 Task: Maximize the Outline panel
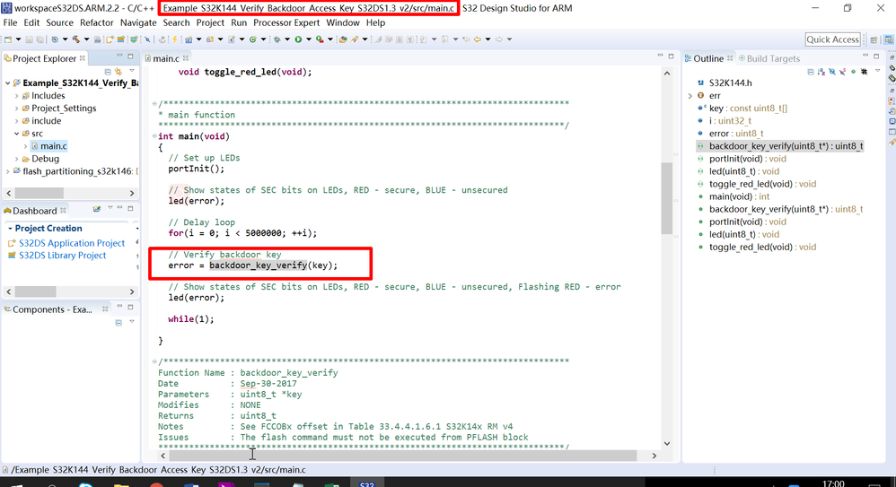point(876,57)
